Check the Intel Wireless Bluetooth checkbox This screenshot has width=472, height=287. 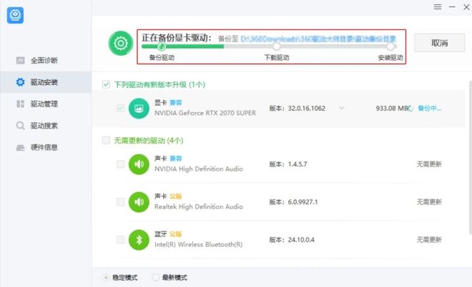click(x=120, y=239)
